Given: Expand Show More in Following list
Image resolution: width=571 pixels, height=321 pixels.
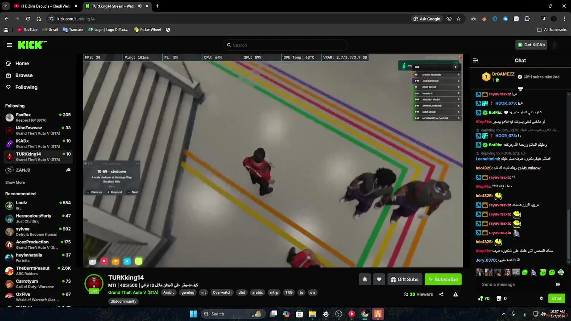Looking at the screenshot, I should pyautogui.click(x=15, y=182).
